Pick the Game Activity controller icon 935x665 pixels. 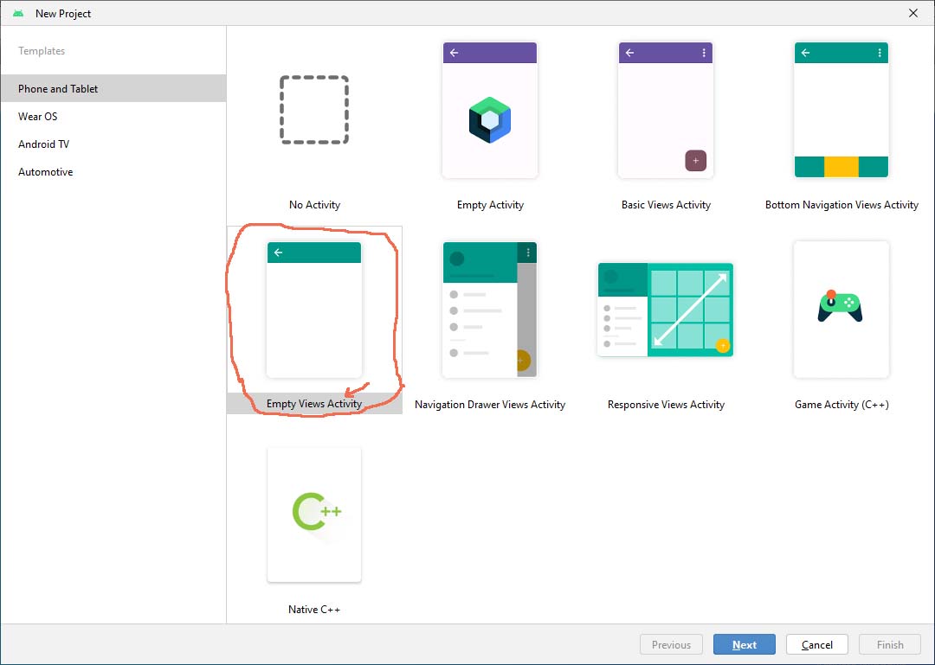pyautogui.click(x=841, y=307)
